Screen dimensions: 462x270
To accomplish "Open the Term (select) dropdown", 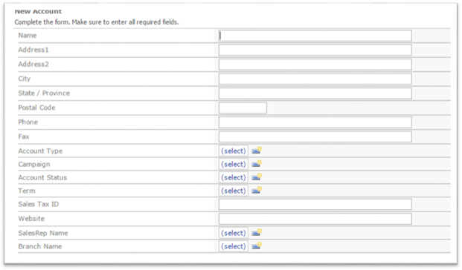I will [234, 191].
